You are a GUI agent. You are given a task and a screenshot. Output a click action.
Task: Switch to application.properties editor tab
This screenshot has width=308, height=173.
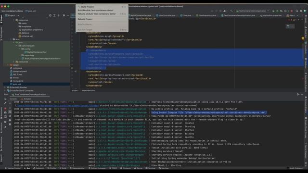pos(270,15)
